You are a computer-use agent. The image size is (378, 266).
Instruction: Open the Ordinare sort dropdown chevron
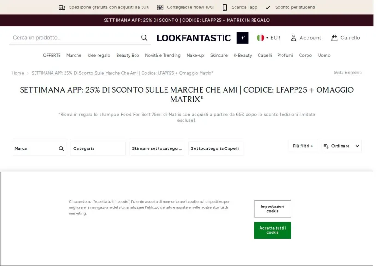(357, 146)
